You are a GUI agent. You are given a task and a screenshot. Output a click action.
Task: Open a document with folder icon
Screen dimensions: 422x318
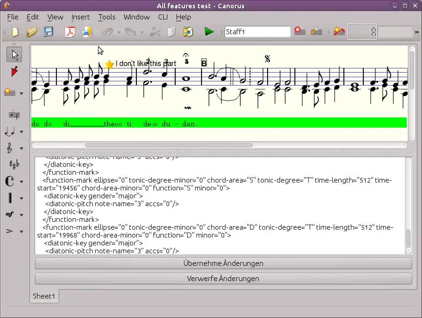pyautogui.click(x=31, y=32)
